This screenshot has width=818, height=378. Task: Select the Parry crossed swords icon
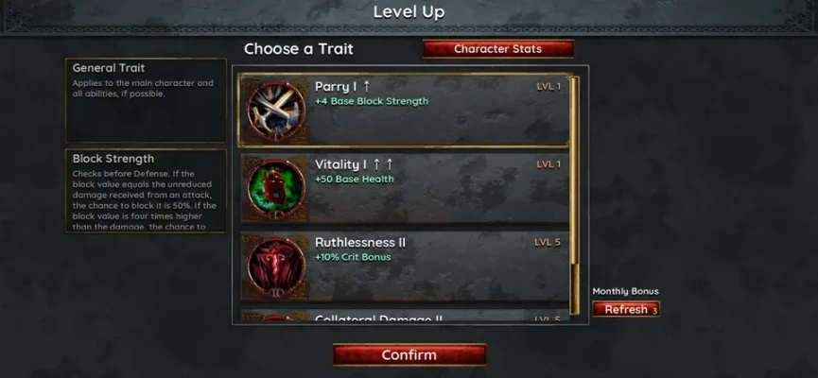click(x=275, y=112)
